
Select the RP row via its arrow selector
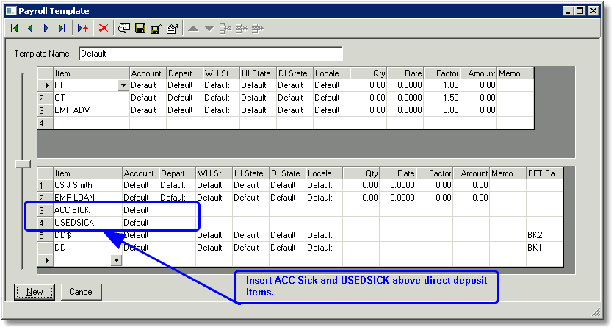46,85
